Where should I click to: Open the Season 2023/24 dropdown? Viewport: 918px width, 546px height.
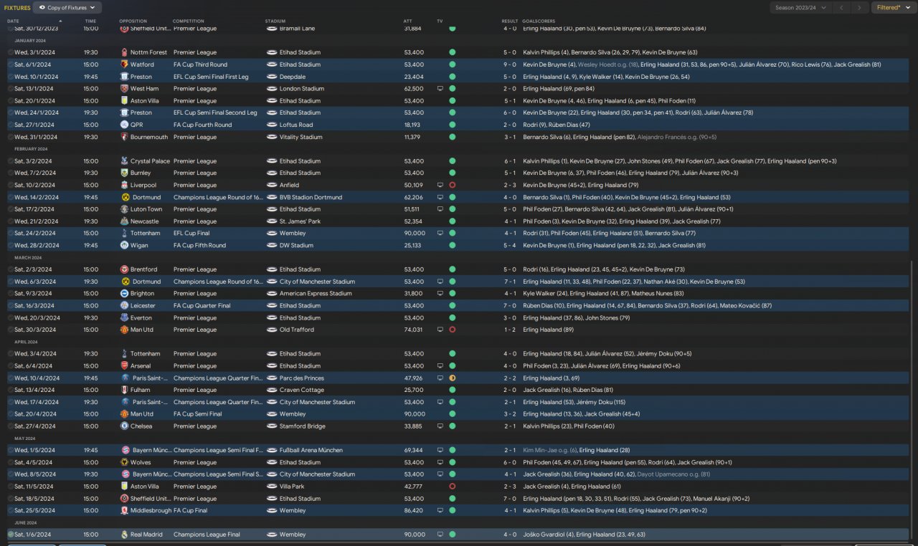click(x=800, y=8)
